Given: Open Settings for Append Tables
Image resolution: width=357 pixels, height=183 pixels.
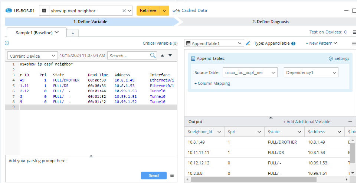Looking at the screenshot, I should click(339, 58).
